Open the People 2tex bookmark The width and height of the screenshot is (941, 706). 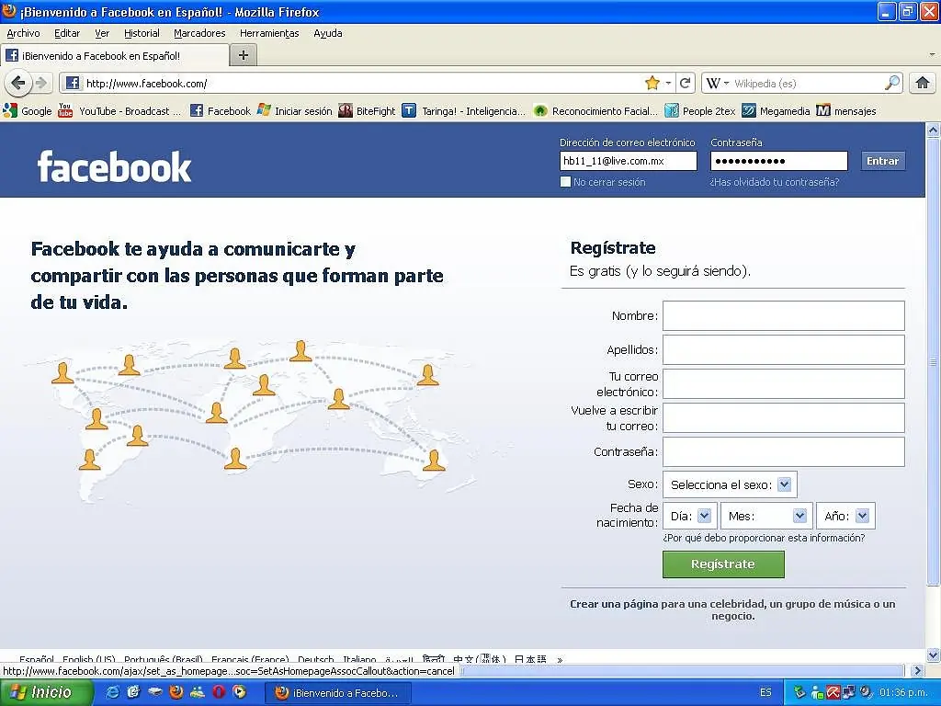click(x=700, y=111)
